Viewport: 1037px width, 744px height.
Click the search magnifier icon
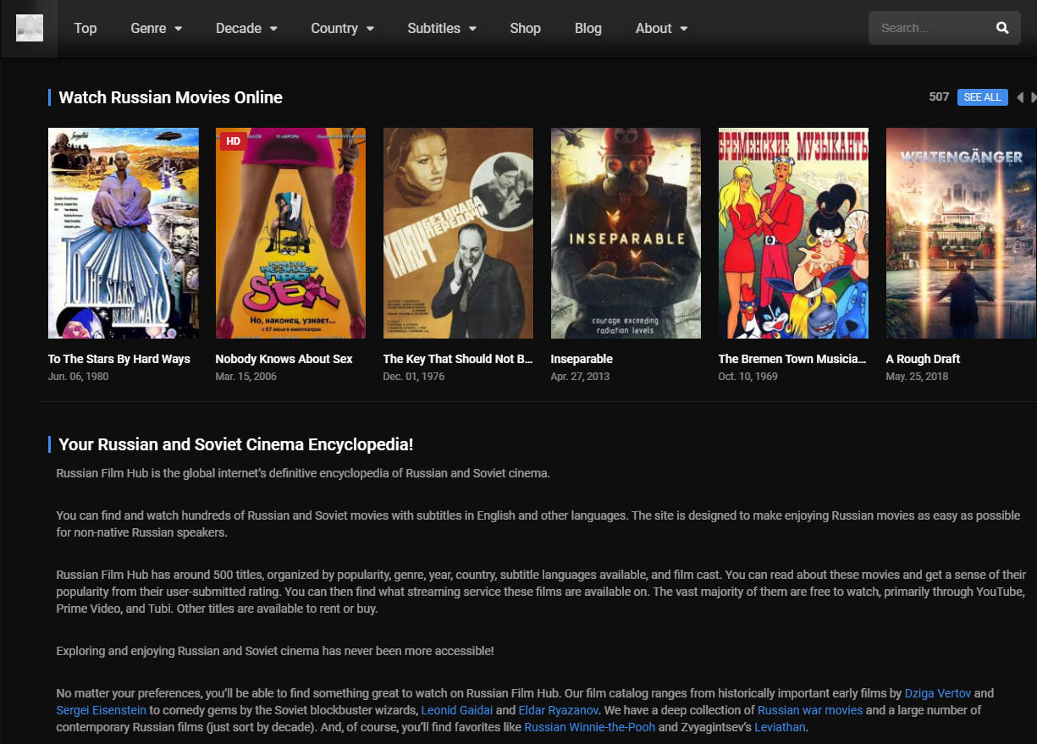pos(1002,28)
